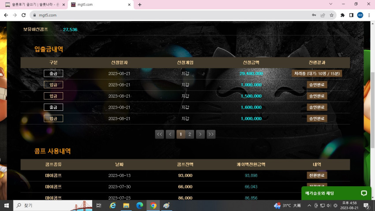The height and width of the screenshot is (211, 375).
Task: Open the notification center icon
Action: click(366, 206)
